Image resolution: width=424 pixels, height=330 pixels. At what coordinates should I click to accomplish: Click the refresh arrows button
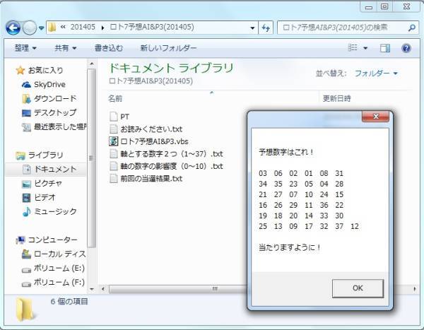pyautogui.click(x=266, y=28)
